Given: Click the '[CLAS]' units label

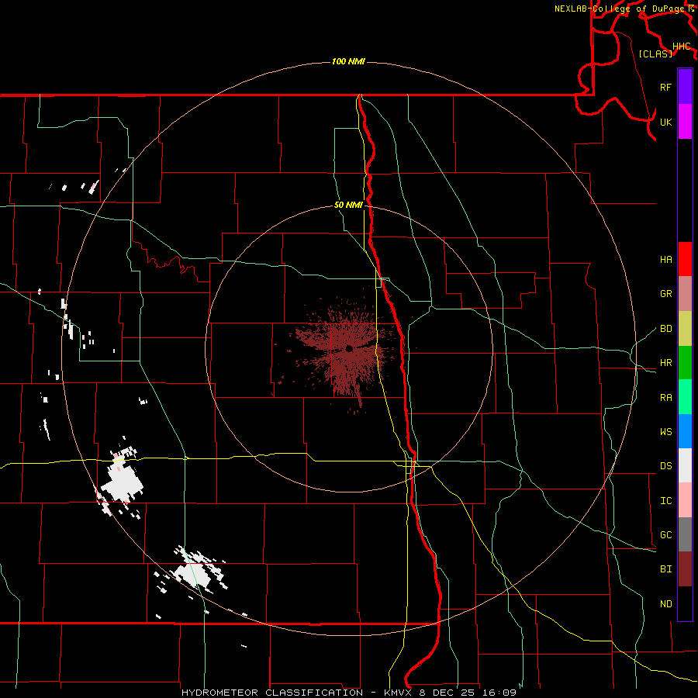Looking at the screenshot, I should click(655, 54).
